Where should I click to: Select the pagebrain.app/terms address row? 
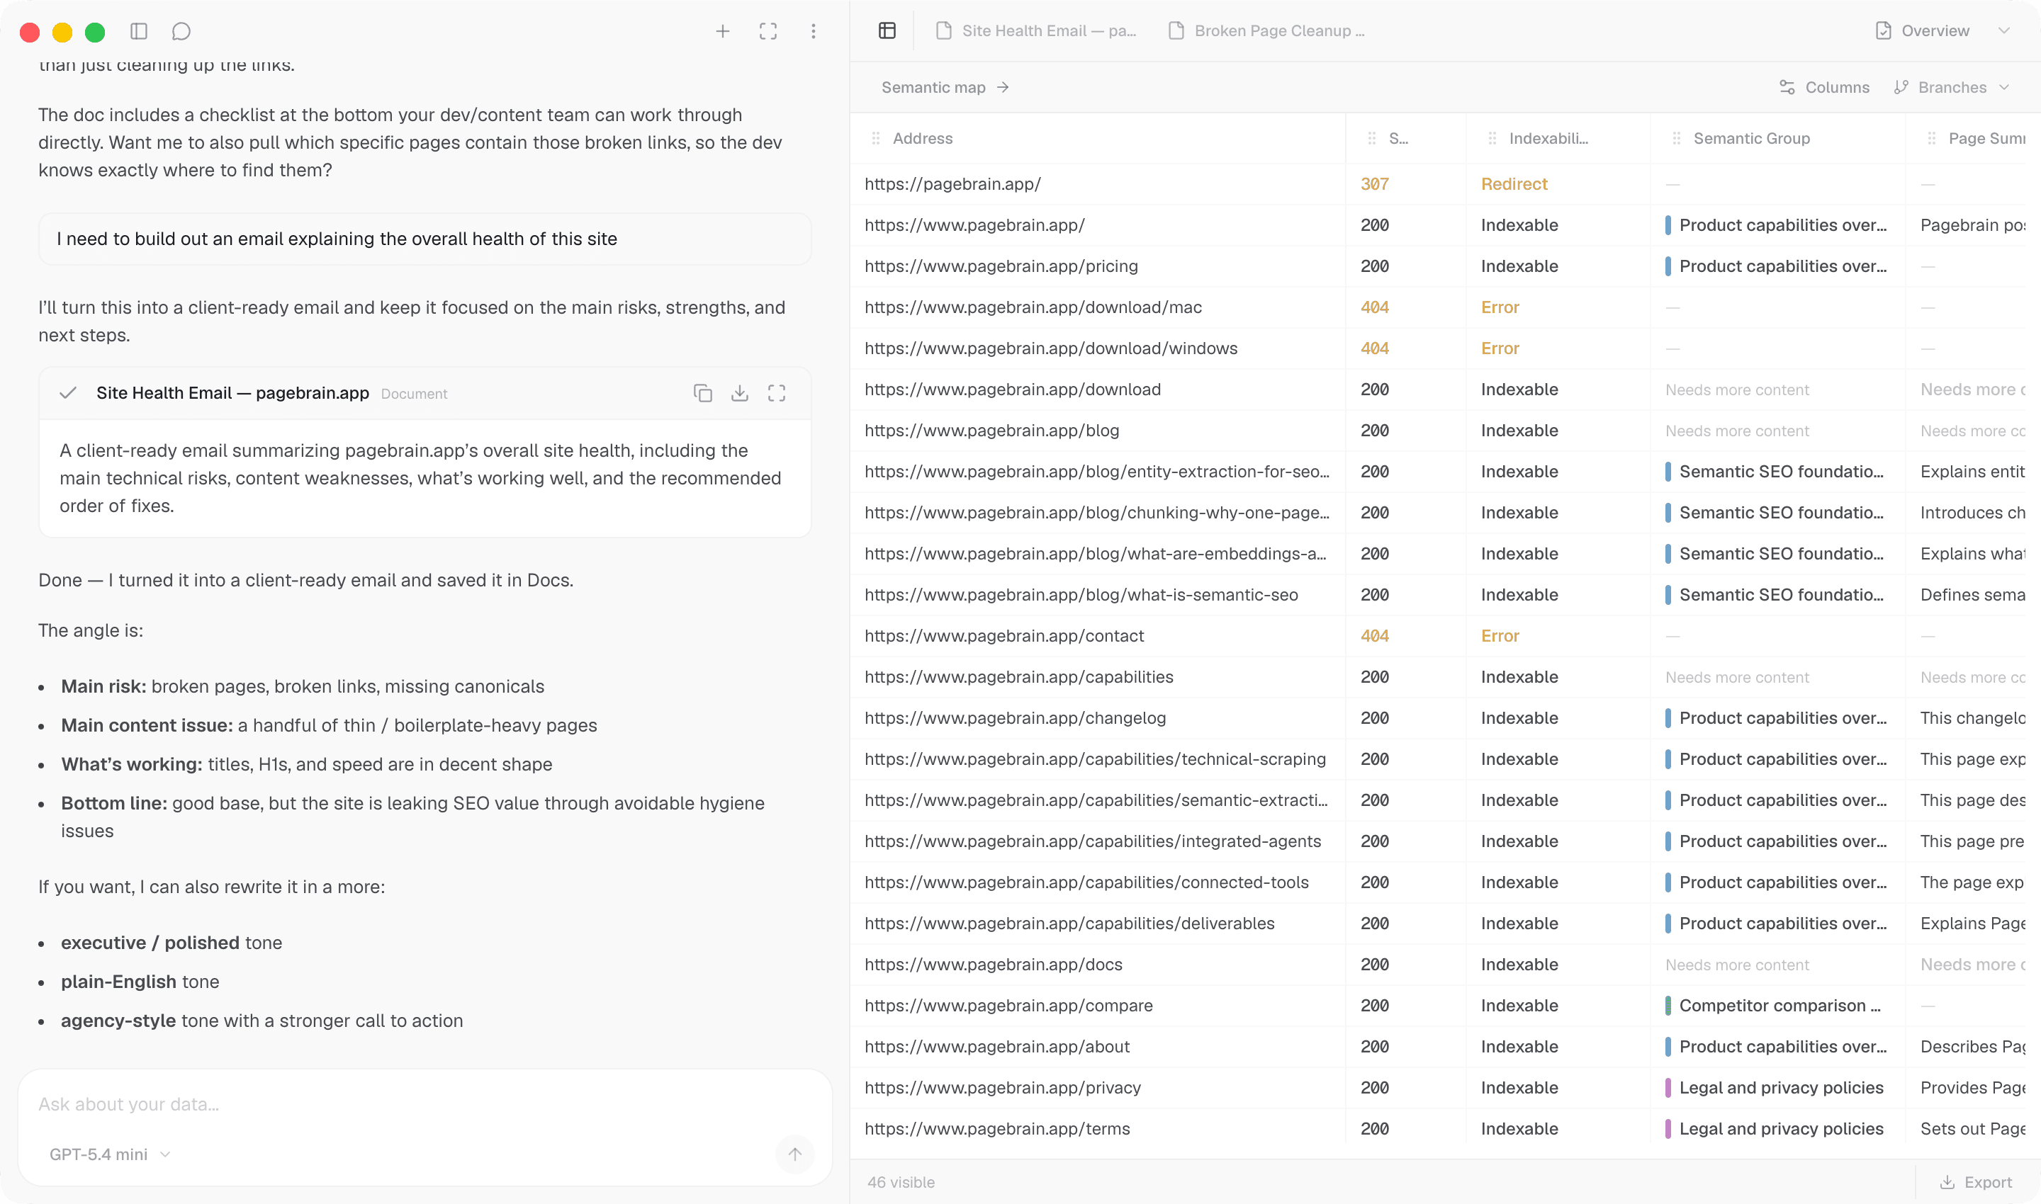pos(996,1130)
